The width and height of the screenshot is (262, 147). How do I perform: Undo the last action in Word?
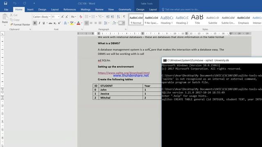(15, 3)
